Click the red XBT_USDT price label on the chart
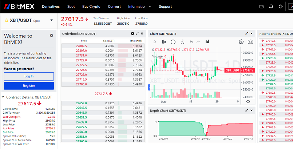293x149 pixels. pos(240,70)
